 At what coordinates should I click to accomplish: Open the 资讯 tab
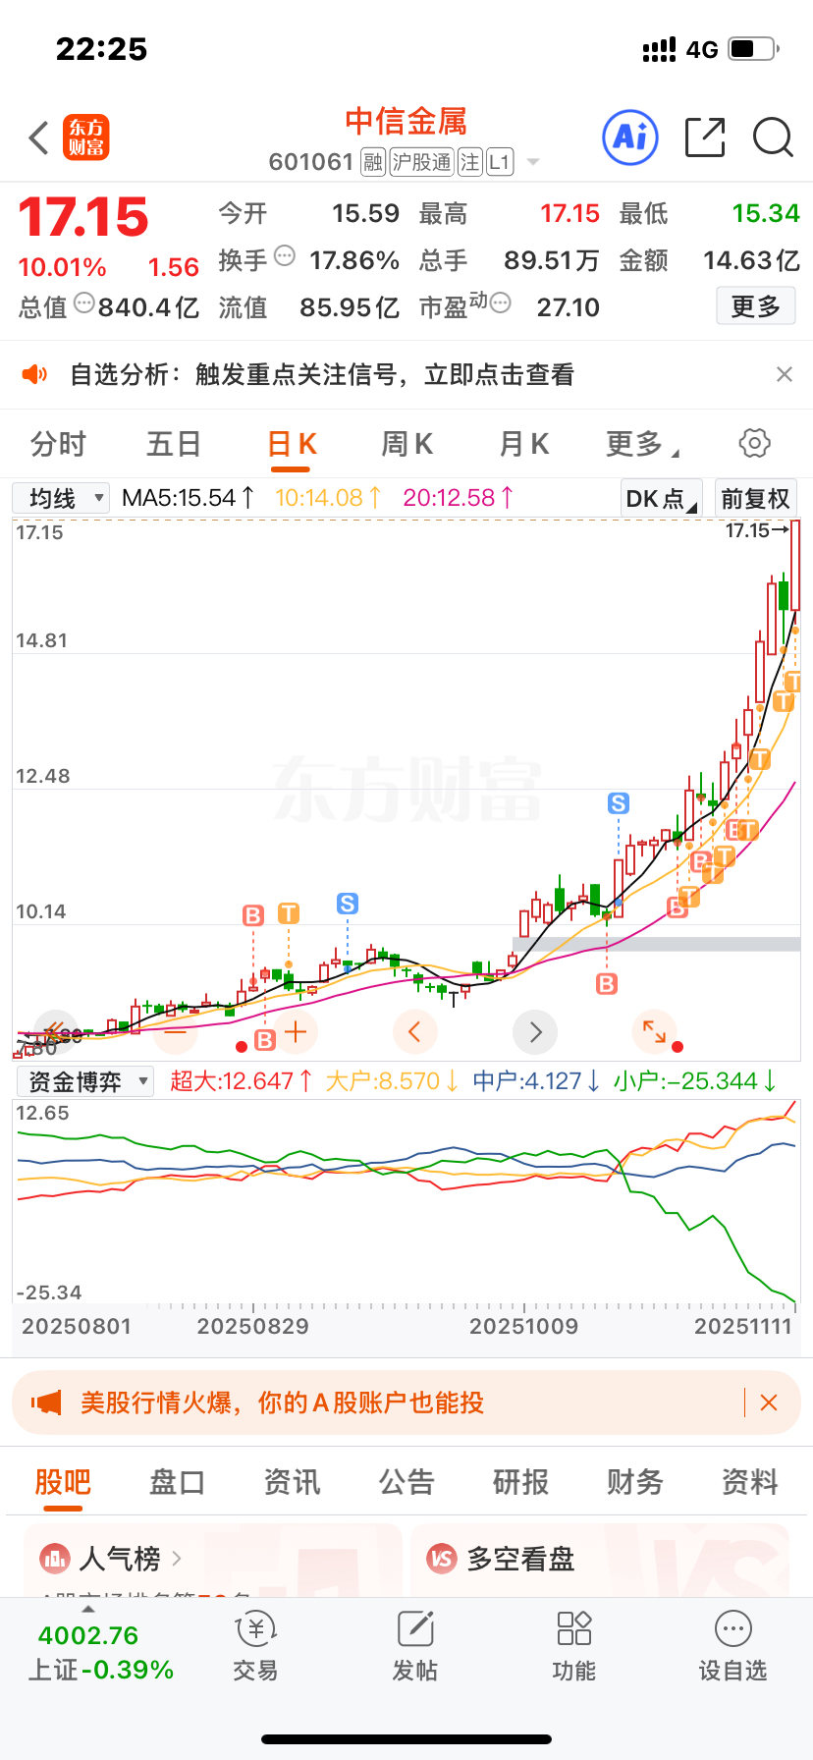(292, 1482)
